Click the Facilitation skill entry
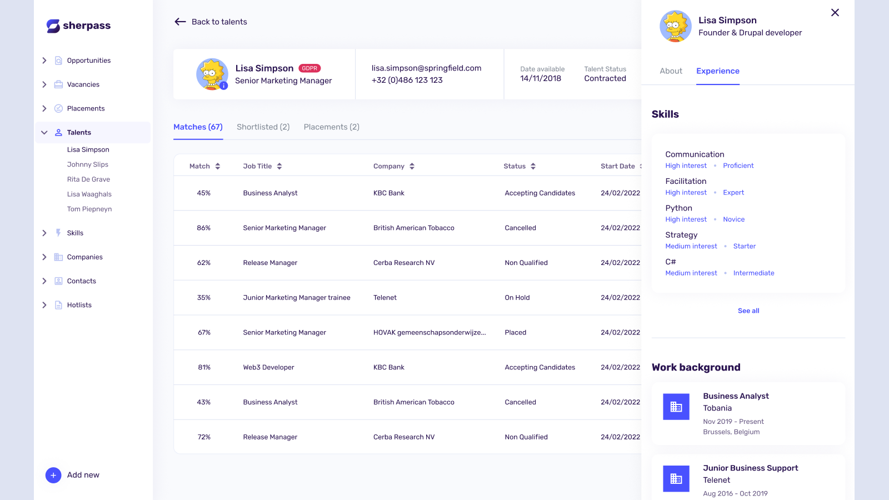This screenshot has height=500, width=889. click(x=705, y=187)
